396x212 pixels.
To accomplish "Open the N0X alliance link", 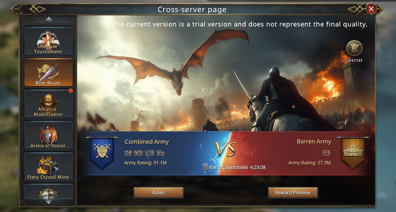I will point(138,152).
